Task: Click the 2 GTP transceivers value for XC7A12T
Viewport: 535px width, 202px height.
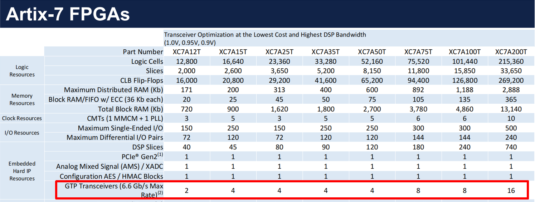Action: click(186, 191)
